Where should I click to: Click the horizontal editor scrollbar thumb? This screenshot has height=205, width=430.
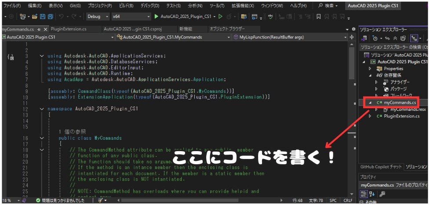point(180,200)
